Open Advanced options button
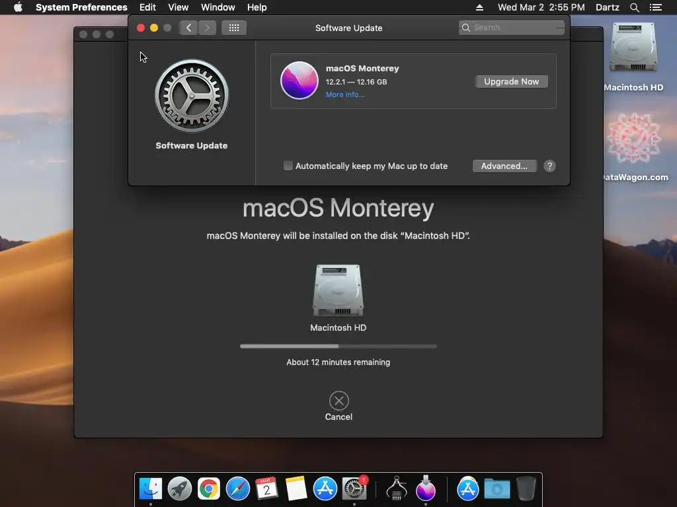 pyautogui.click(x=504, y=166)
